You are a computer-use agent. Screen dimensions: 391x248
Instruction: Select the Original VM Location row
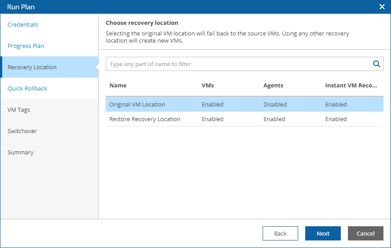pos(137,105)
